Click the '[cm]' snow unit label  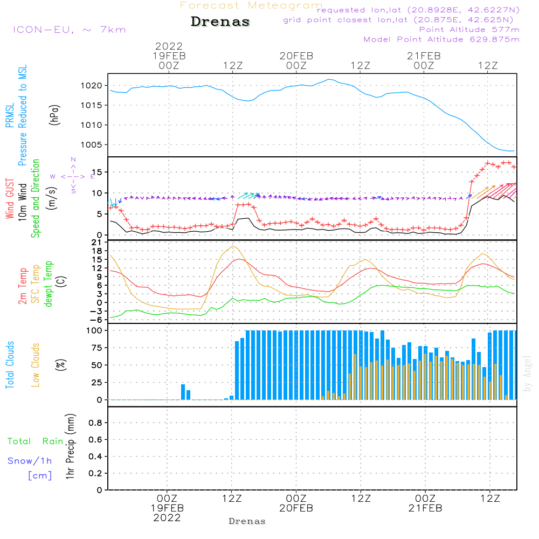pos(40,476)
